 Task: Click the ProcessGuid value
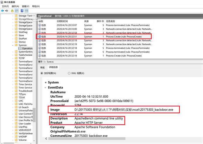click(x=104, y=101)
